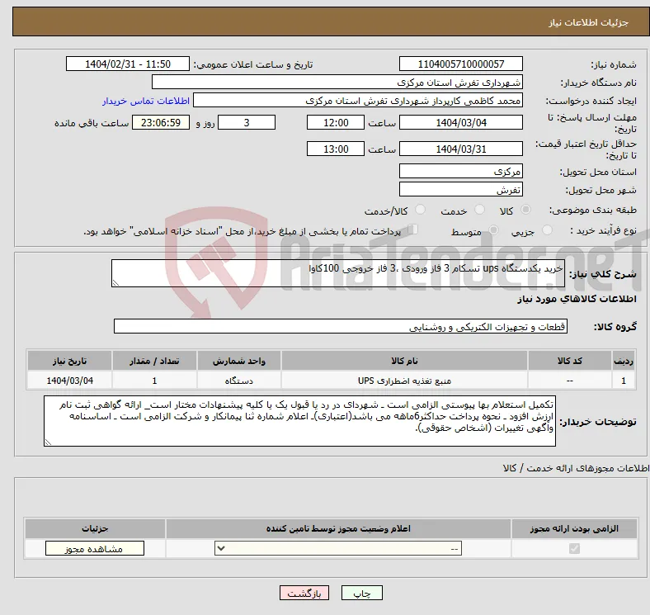The width and height of the screenshot is (650, 615).
Task: Select the متوسط purchase type radio
Action: tap(493, 229)
